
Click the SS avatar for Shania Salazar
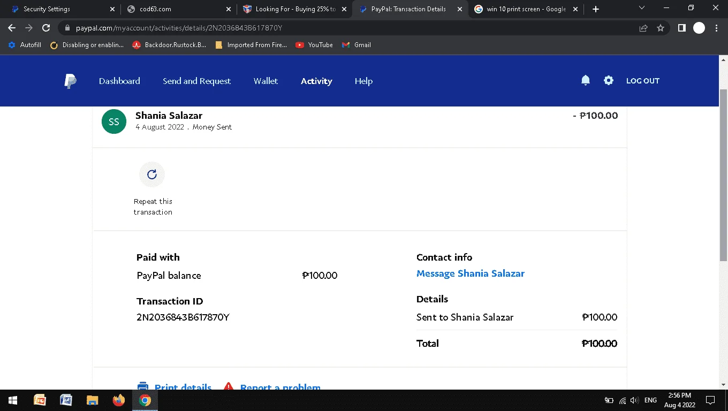click(114, 121)
